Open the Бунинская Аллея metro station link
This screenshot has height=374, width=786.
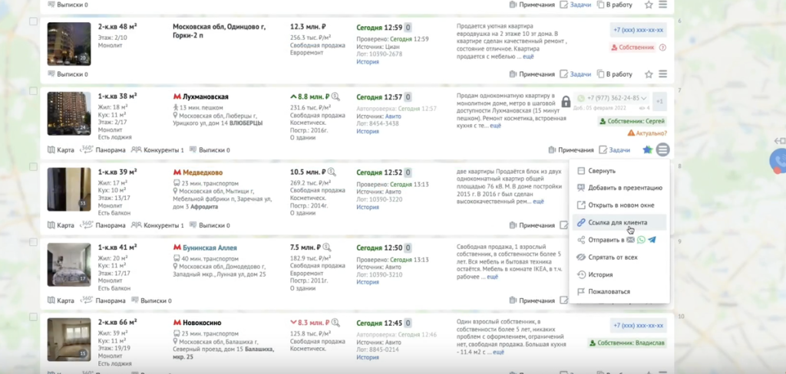point(210,248)
